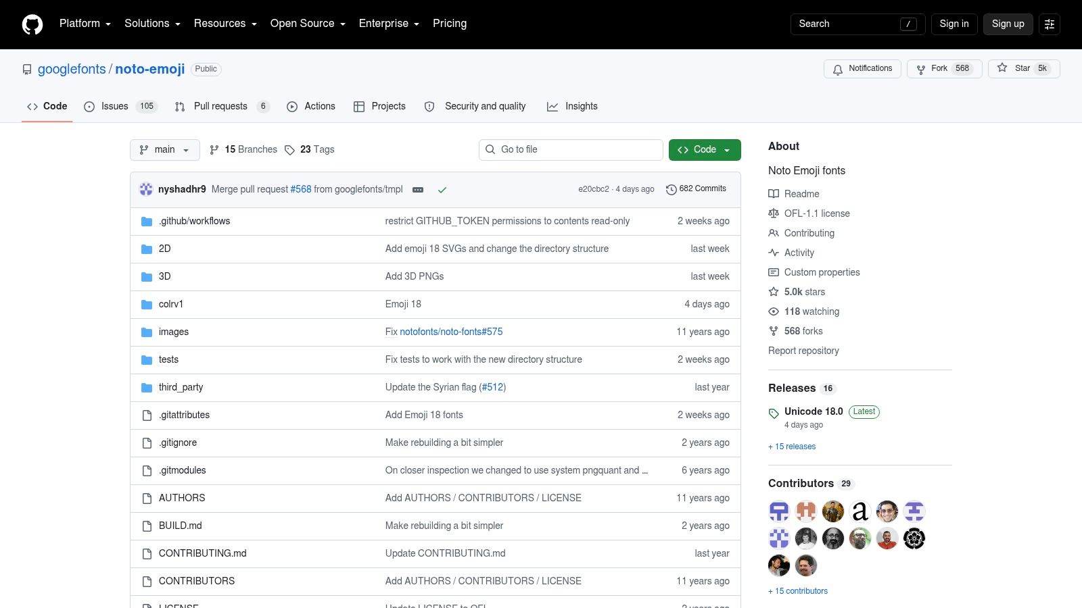The height and width of the screenshot is (608, 1082).
Task: Click the GitHub logo icon
Action: tap(32, 24)
